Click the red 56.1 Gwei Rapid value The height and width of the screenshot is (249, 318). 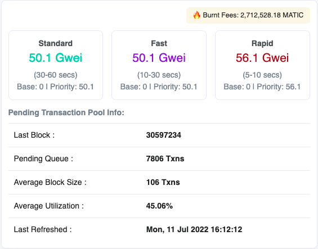[262, 58]
